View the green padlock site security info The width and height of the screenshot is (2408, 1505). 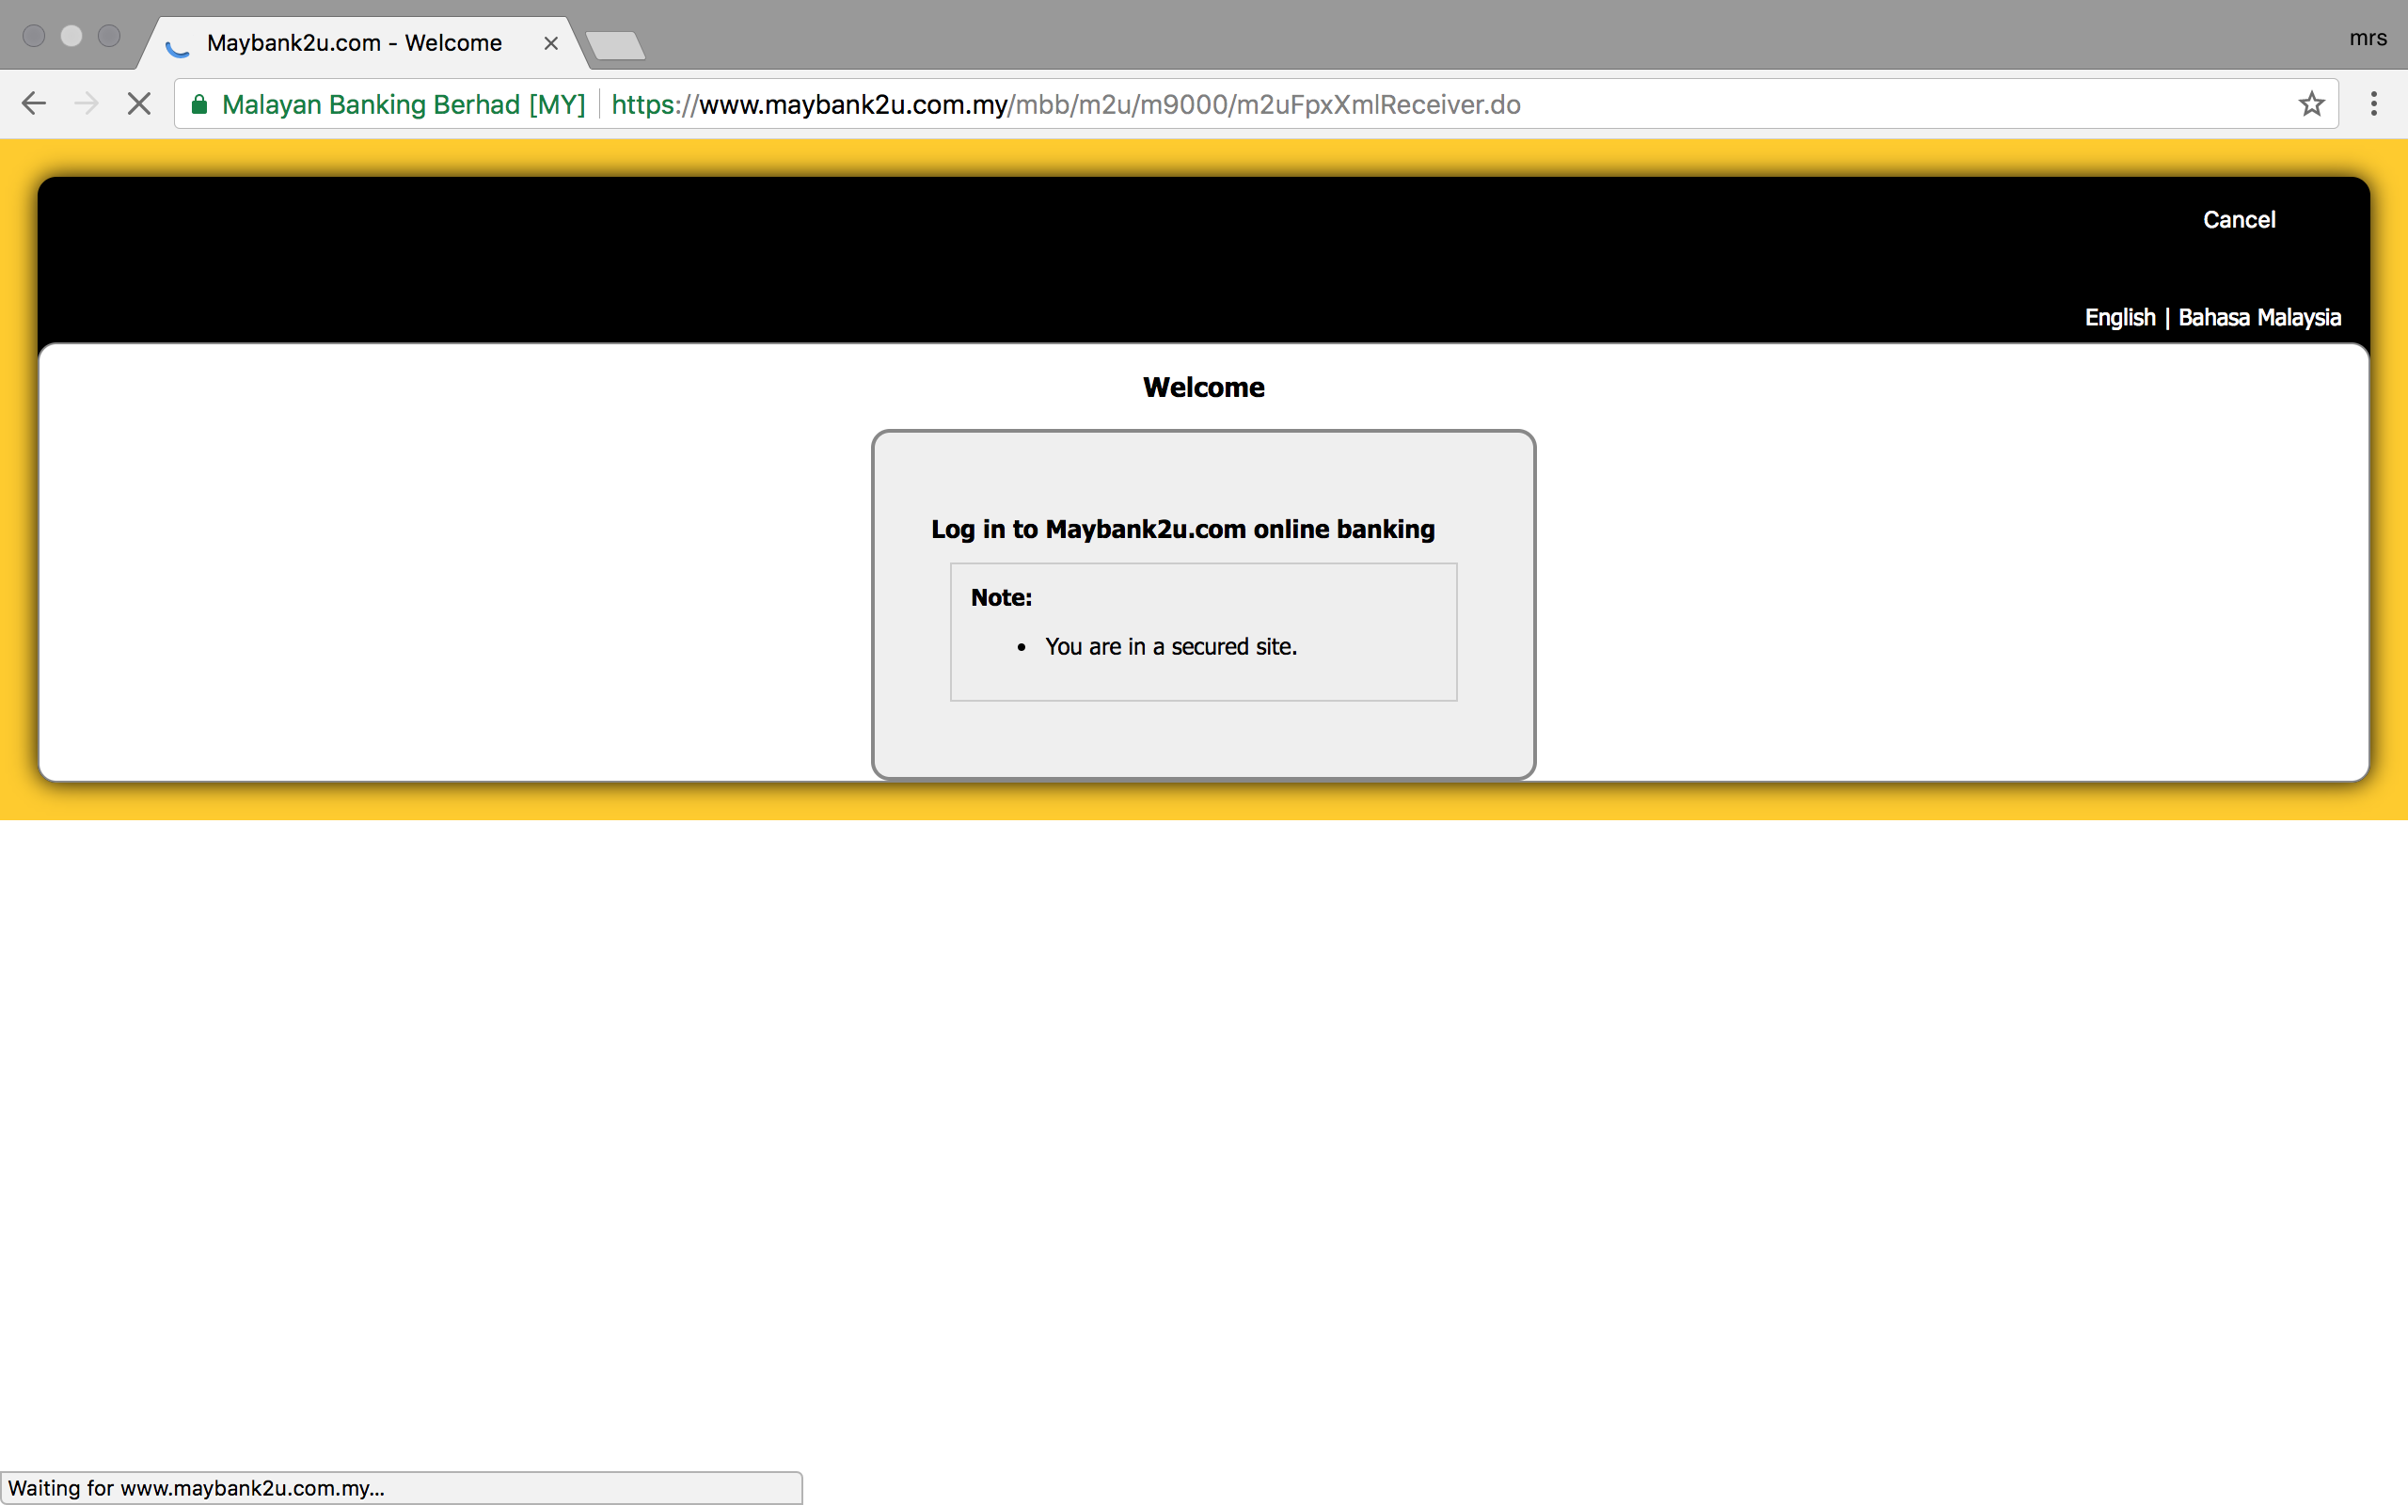[199, 104]
